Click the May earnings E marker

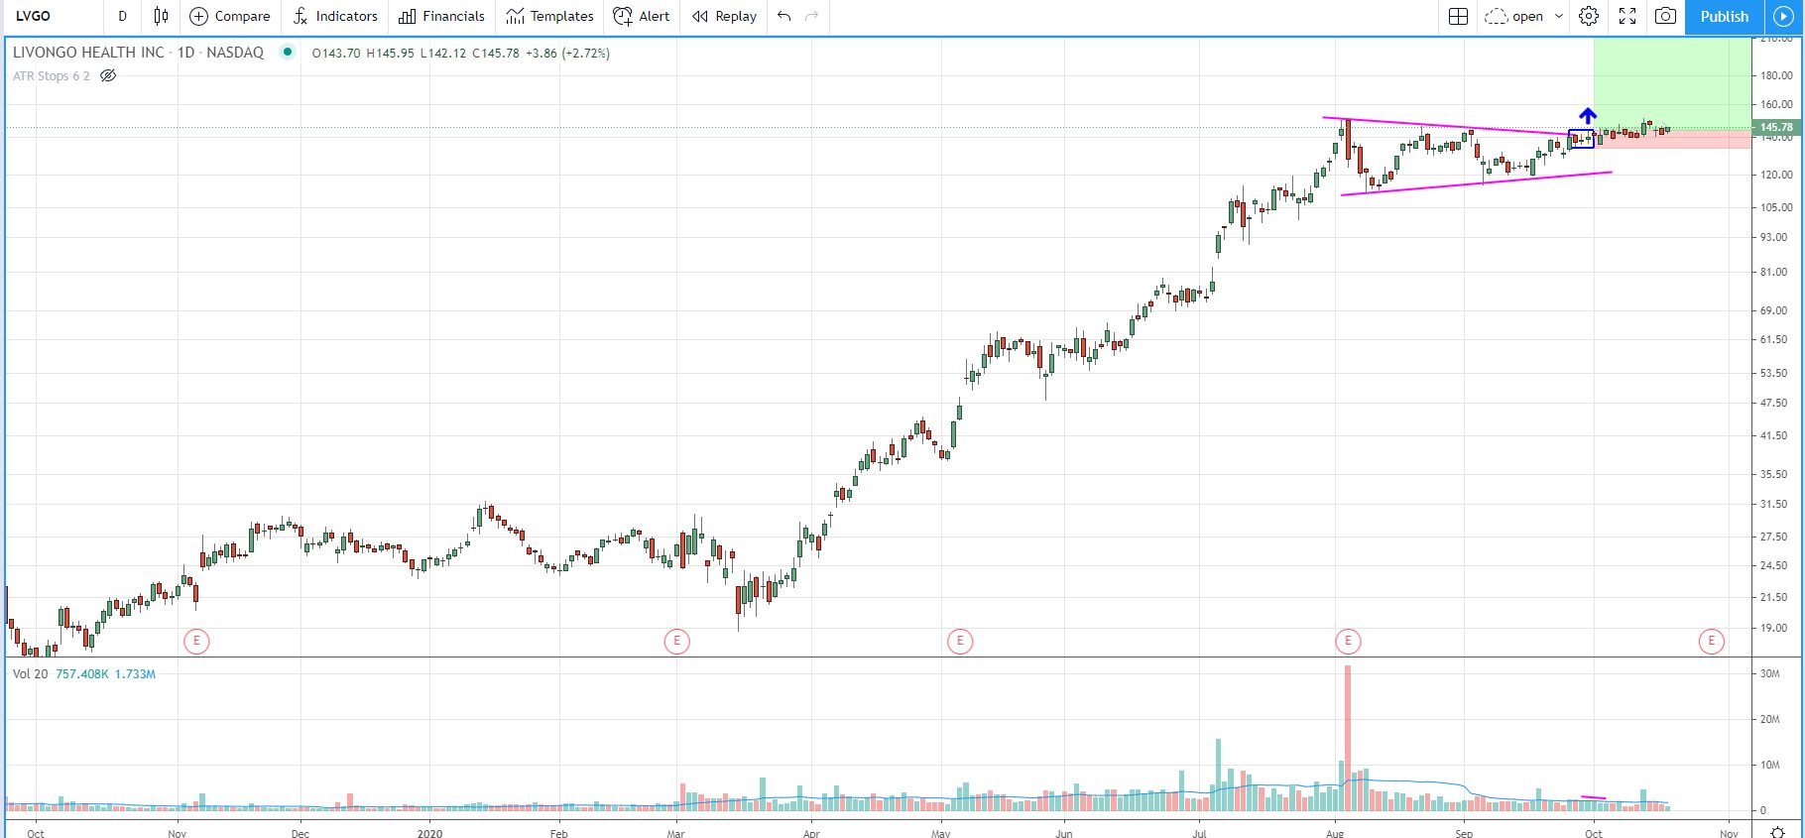959,641
